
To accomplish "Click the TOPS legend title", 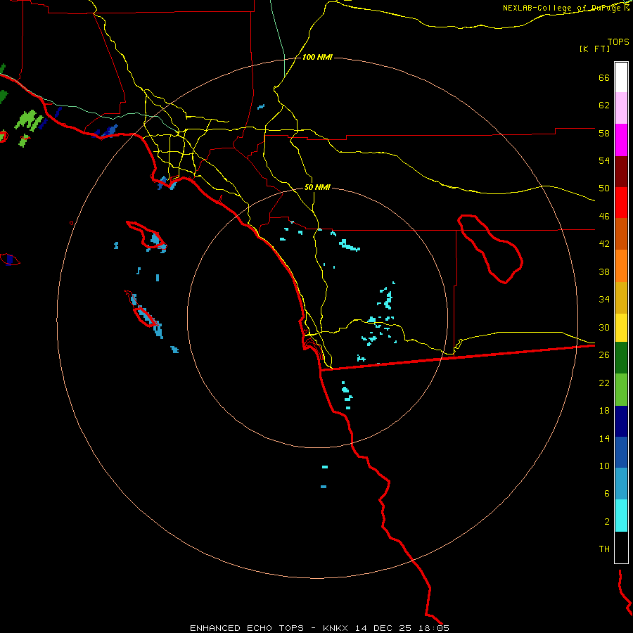I will click(618, 42).
